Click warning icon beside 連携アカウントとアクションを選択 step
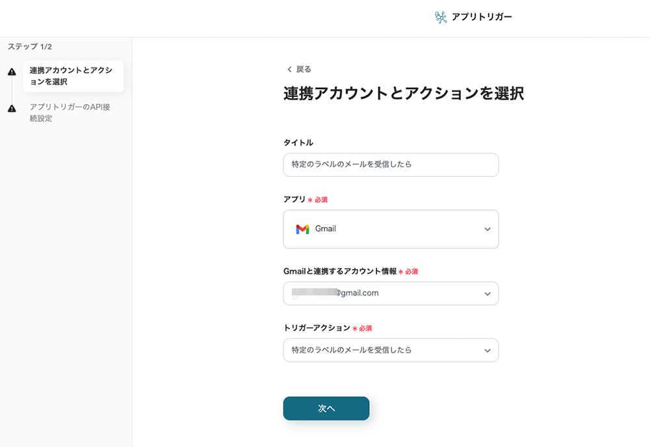This screenshot has width=650, height=447. click(12, 72)
